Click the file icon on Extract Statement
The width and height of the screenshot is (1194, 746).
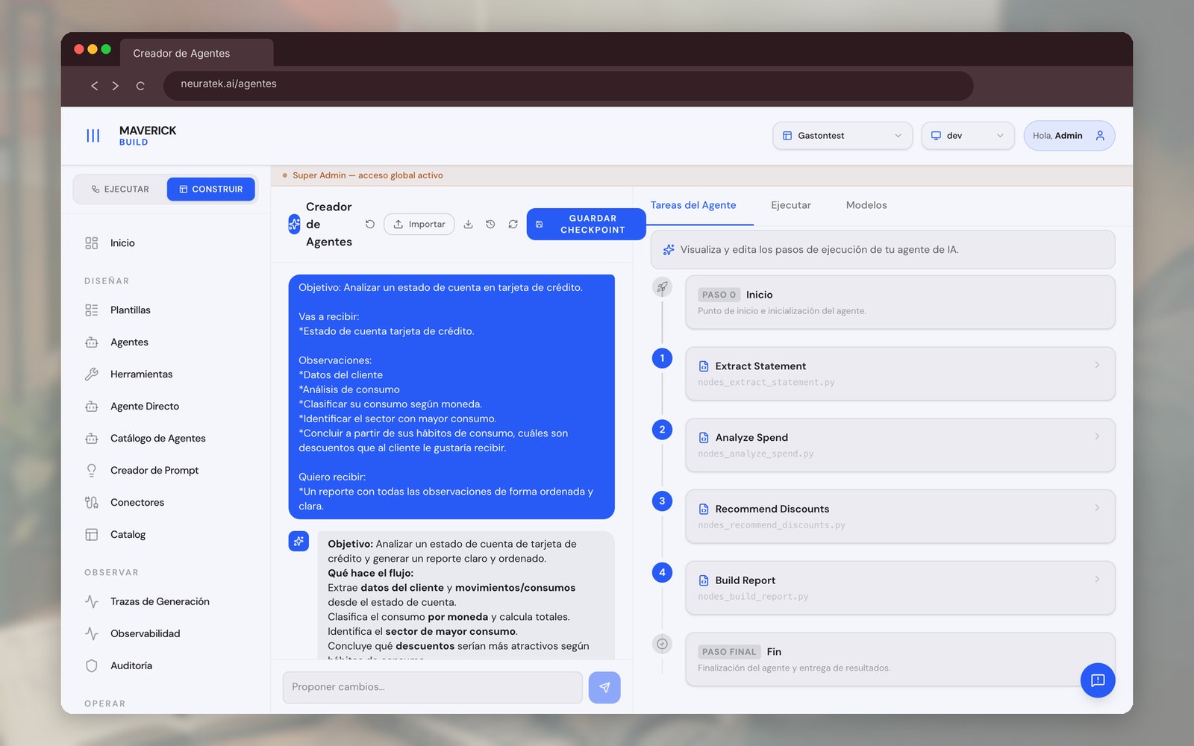704,366
